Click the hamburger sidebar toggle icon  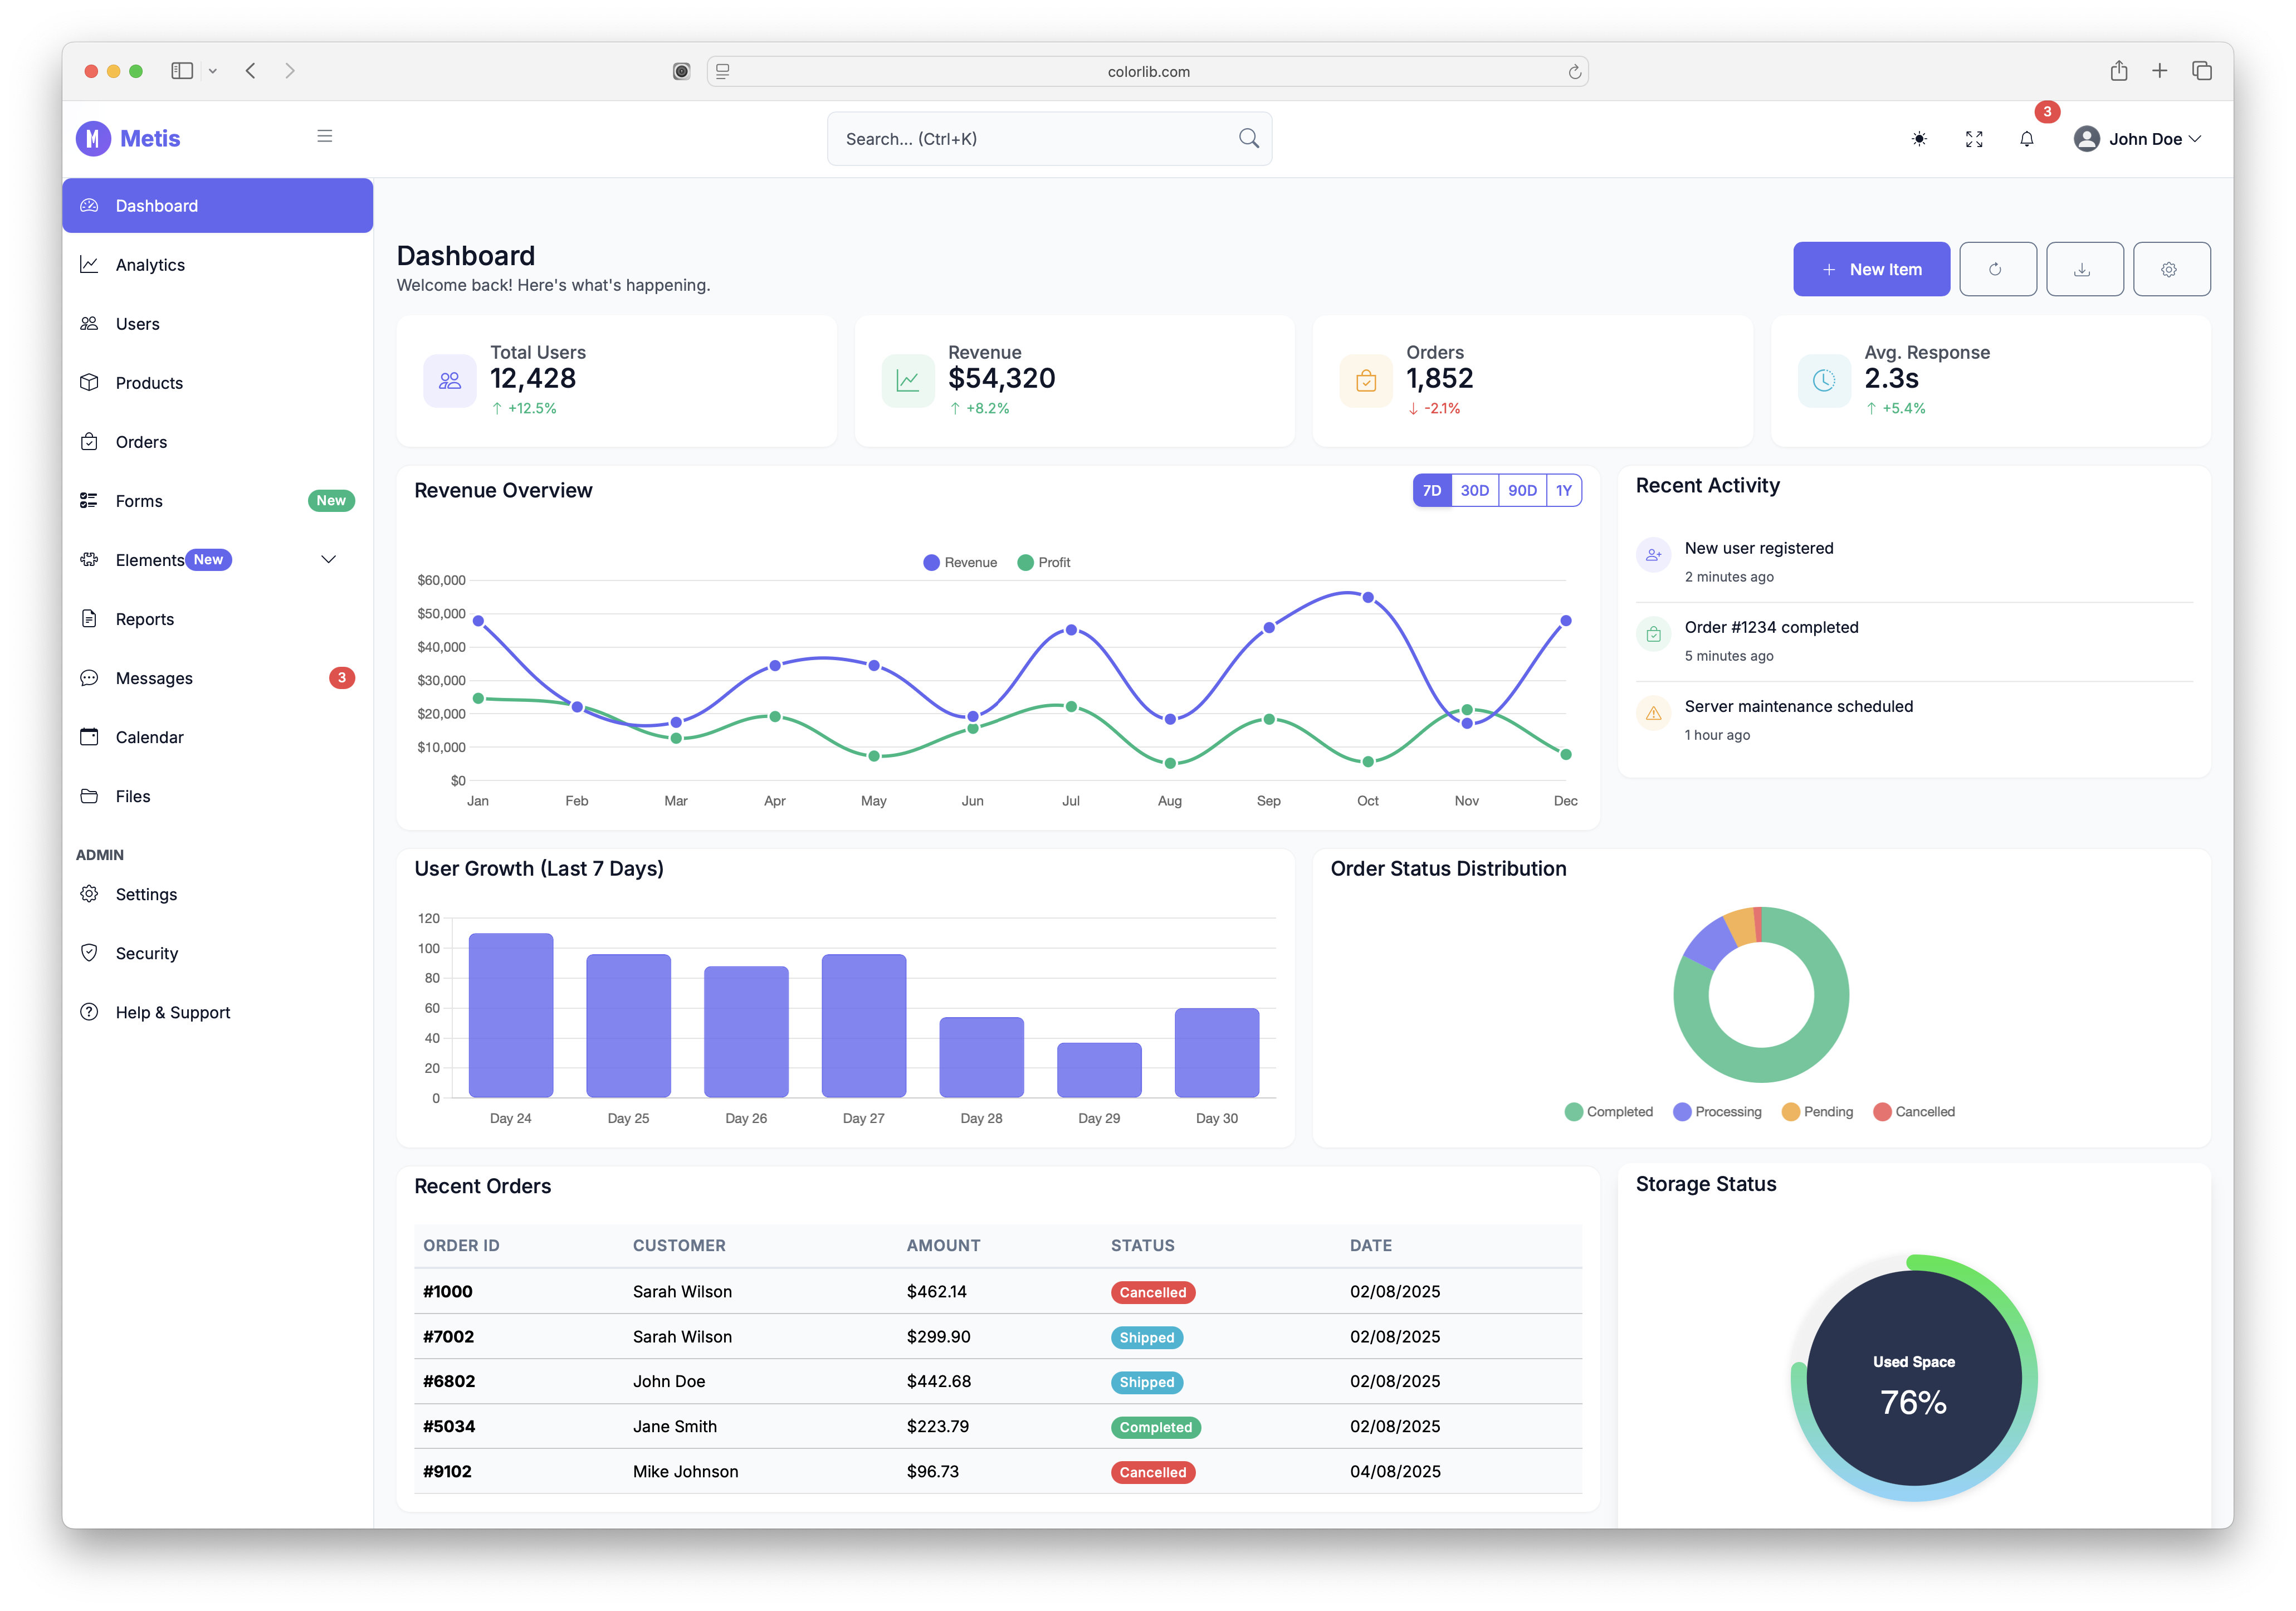[325, 136]
